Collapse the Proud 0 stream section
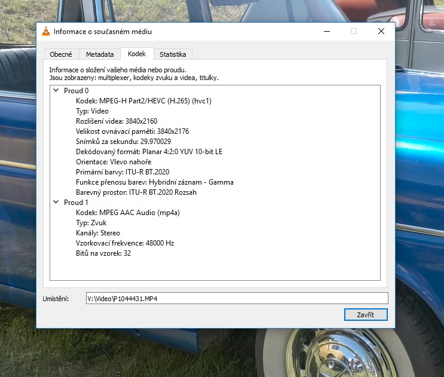The height and width of the screenshot is (377, 444). coord(56,91)
